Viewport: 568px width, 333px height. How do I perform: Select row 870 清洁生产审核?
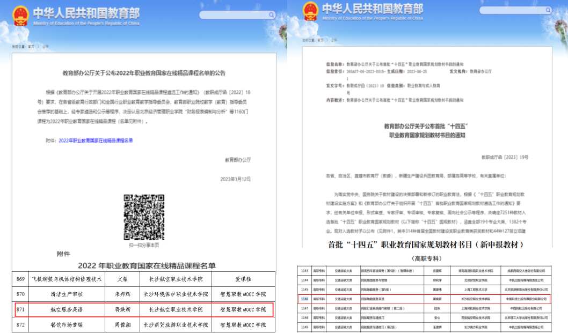[x=143, y=294]
